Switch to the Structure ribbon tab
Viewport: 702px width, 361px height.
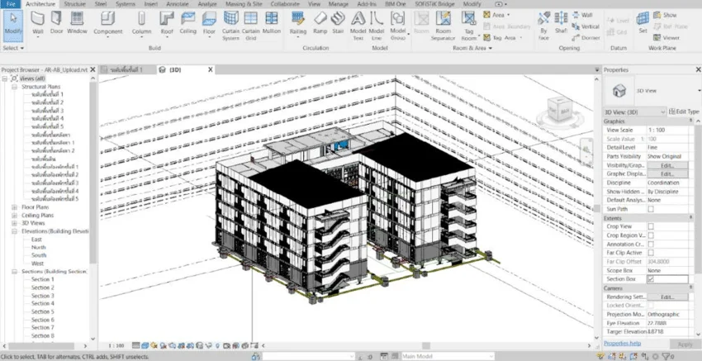[75, 4]
